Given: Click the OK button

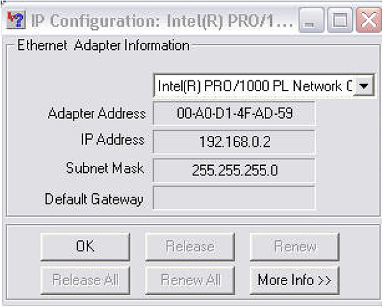Looking at the screenshot, I should (86, 247).
